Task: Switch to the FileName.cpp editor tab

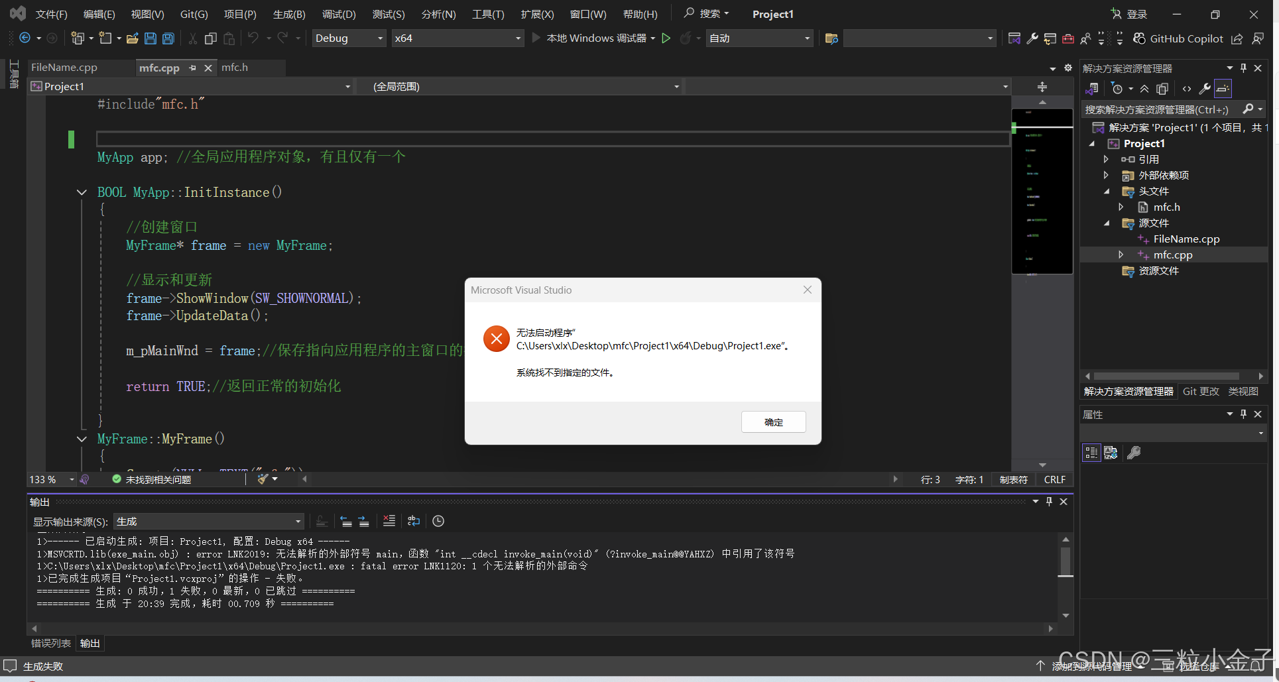Action: tap(64, 68)
